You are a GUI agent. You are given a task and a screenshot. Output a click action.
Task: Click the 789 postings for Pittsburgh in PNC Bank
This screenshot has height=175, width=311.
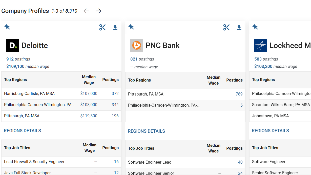click(239, 94)
